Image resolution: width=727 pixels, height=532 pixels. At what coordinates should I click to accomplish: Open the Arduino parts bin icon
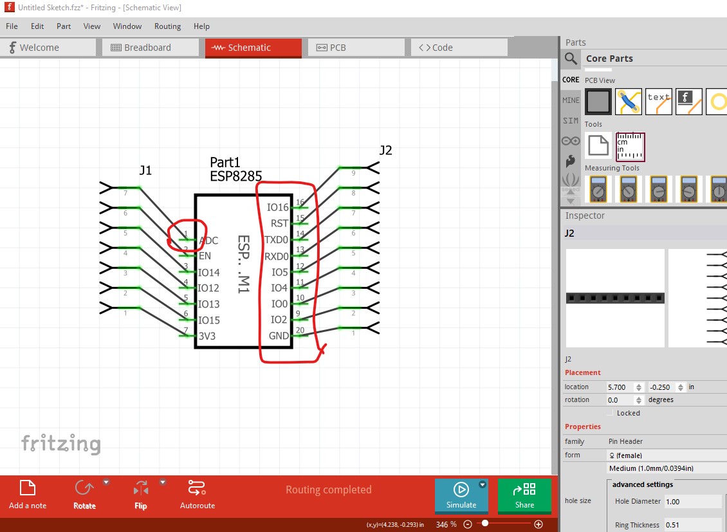coord(571,141)
